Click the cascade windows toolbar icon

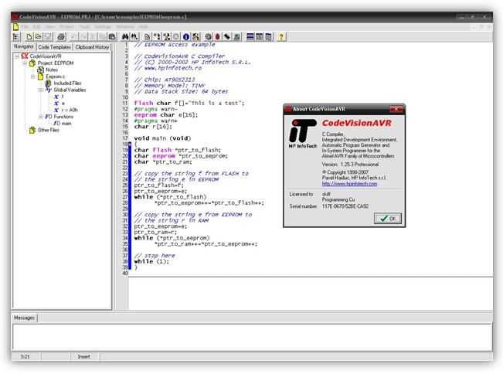(269, 37)
